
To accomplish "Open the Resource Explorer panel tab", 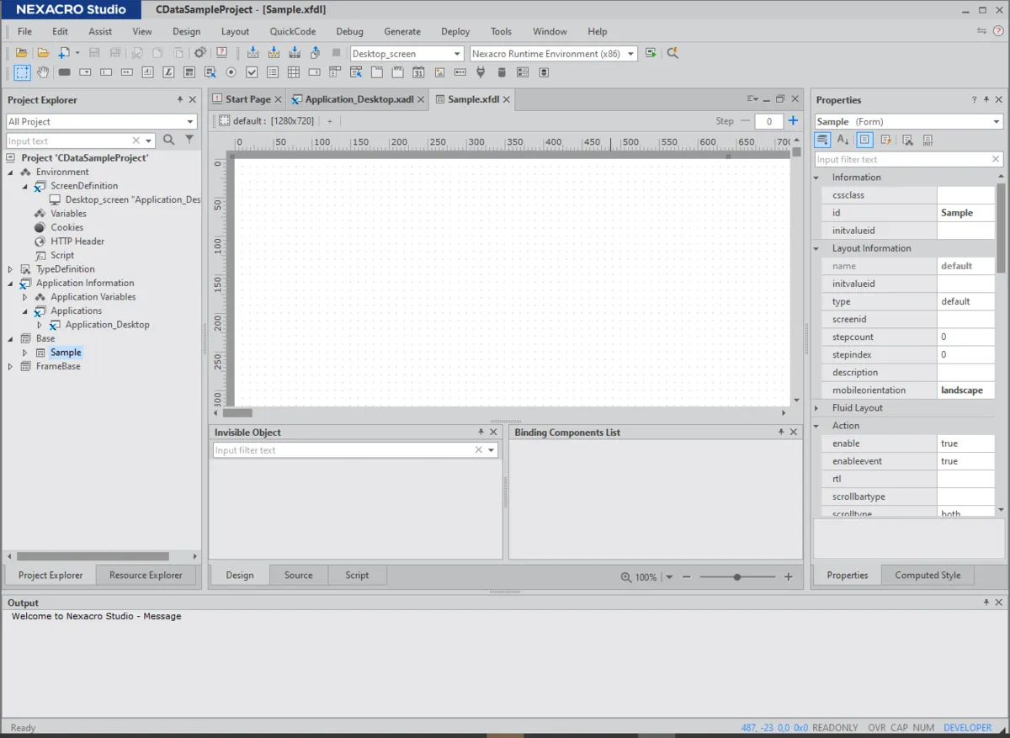I will click(x=146, y=576).
